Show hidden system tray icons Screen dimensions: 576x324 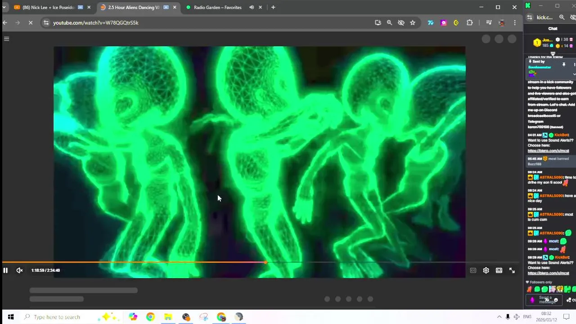point(499,317)
